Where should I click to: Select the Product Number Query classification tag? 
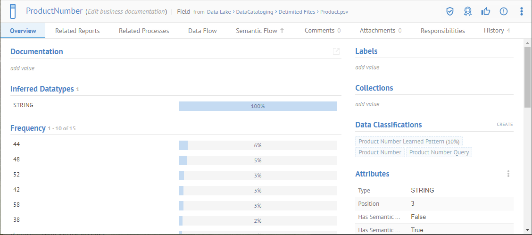click(439, 152)
